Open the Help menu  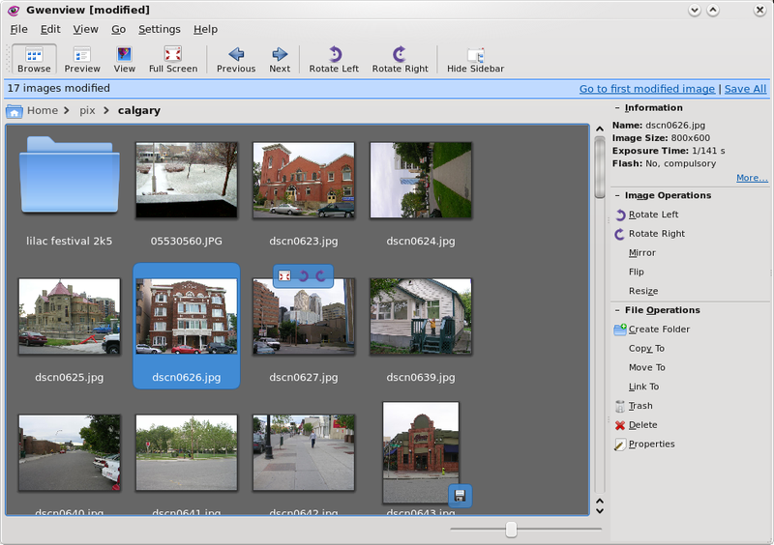click(205, 30)
